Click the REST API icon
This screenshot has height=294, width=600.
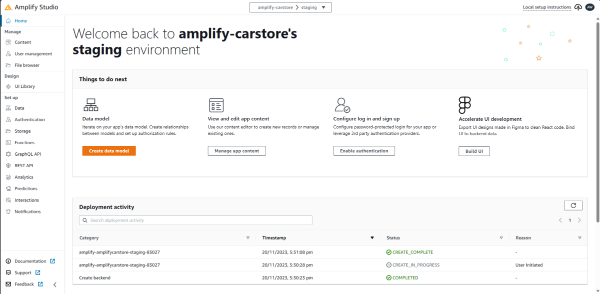[8, 166]
